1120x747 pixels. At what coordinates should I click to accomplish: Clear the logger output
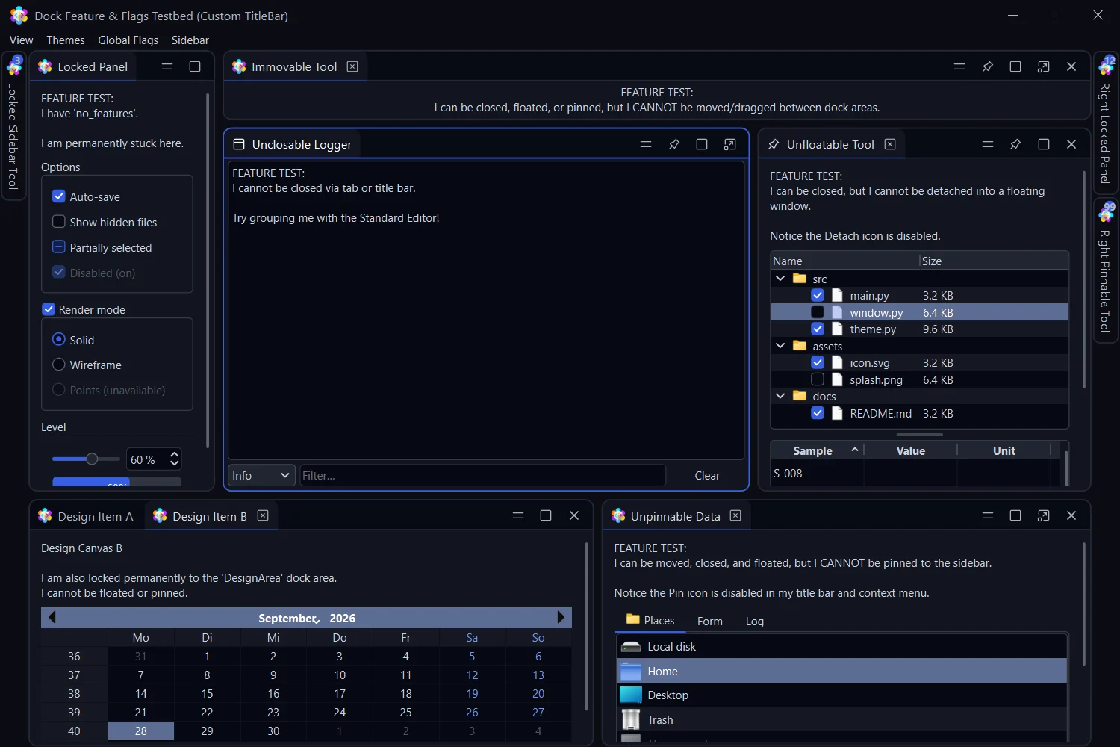(x=707, y=475)
